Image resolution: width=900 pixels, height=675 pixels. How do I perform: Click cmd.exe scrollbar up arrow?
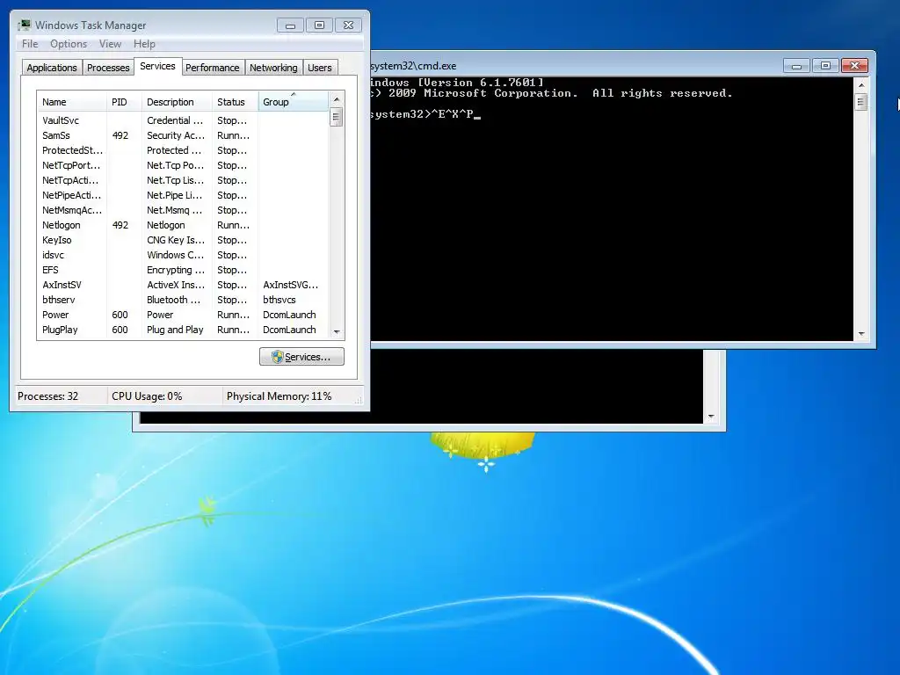(x=861, y=85)
